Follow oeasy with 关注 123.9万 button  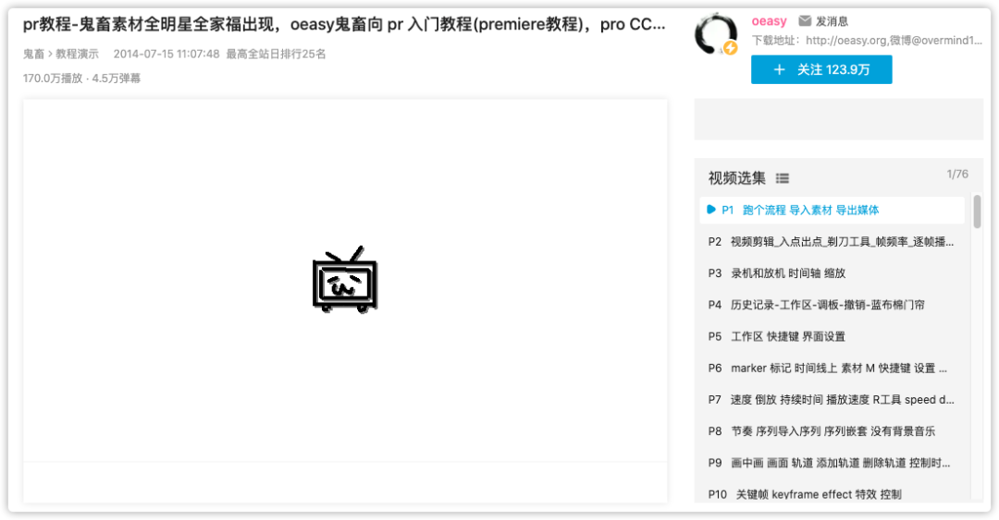click(821, 70)
